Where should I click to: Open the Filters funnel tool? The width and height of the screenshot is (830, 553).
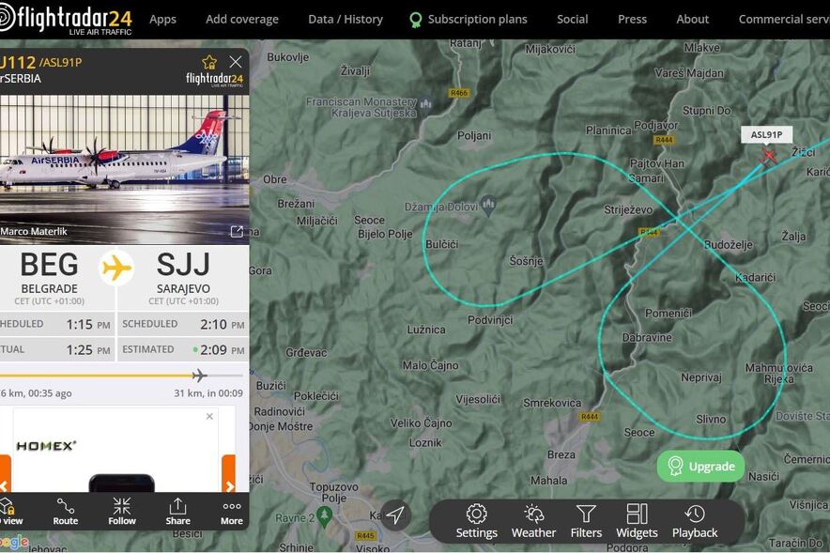point(586,521)
